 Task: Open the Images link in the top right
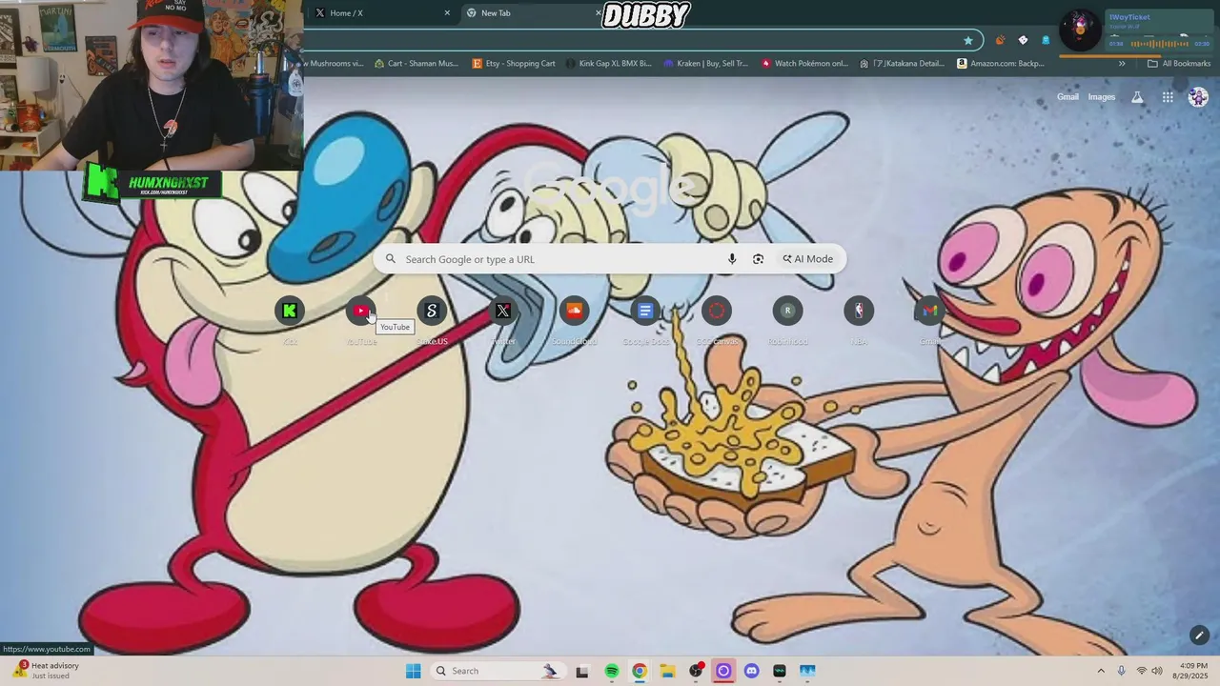point(1102,97)
